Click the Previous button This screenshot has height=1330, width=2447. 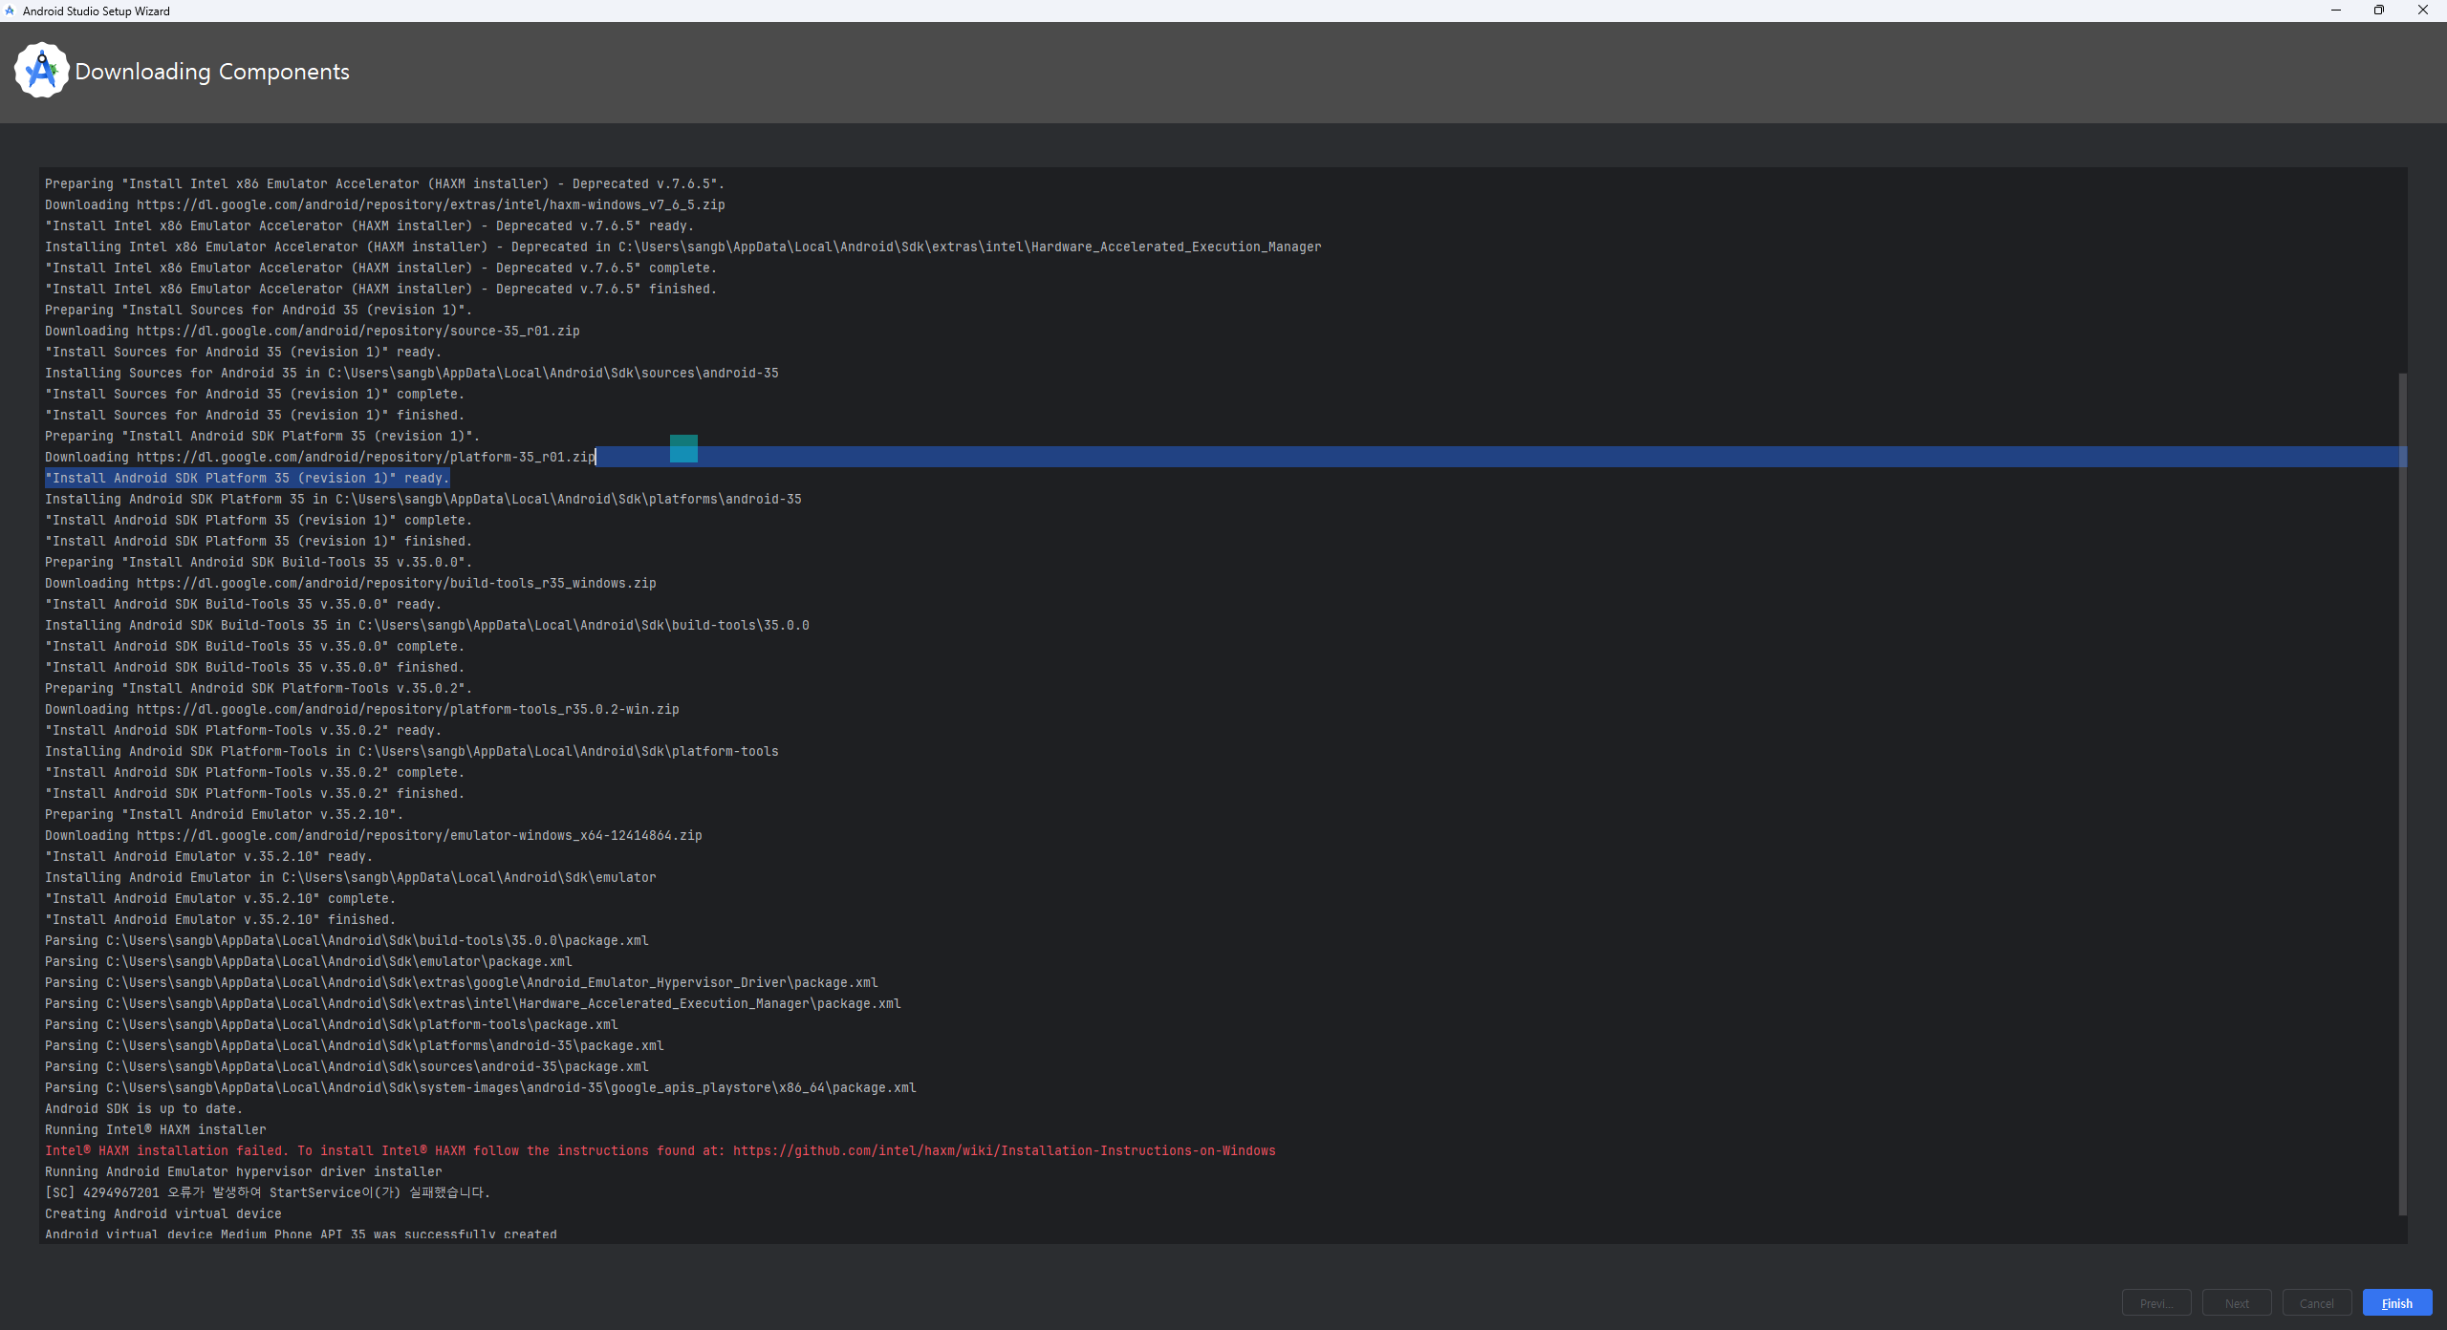coord(2155,1303)
